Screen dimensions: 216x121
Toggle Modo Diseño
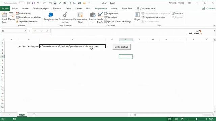100,18
